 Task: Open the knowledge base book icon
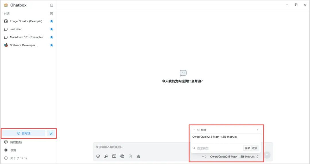tap(114, 156)
